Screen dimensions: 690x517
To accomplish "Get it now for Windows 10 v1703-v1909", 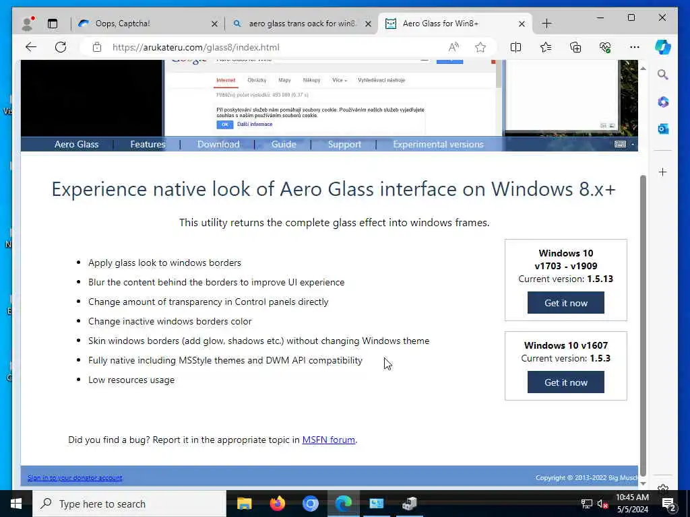I will (x=566, y=303).
